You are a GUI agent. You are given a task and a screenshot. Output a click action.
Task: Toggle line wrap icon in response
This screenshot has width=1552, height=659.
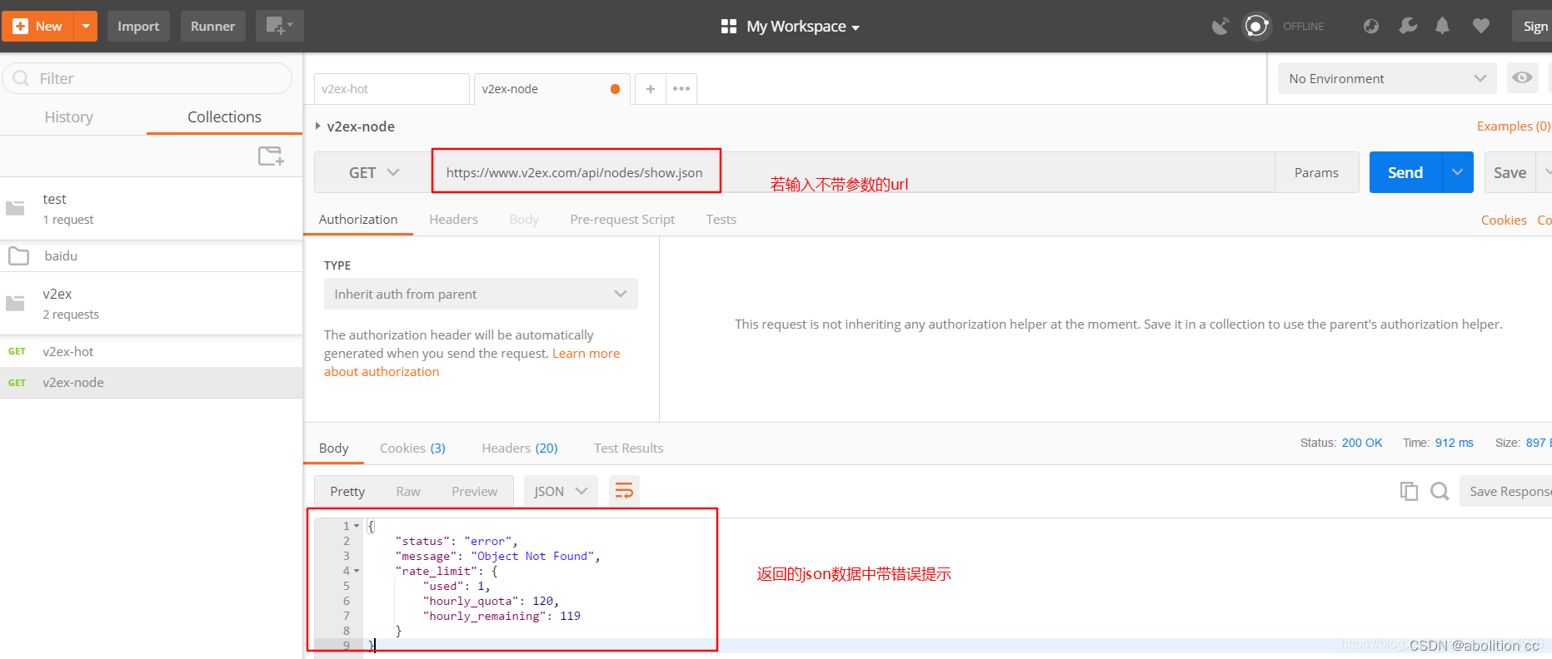(x=624, y=491)
